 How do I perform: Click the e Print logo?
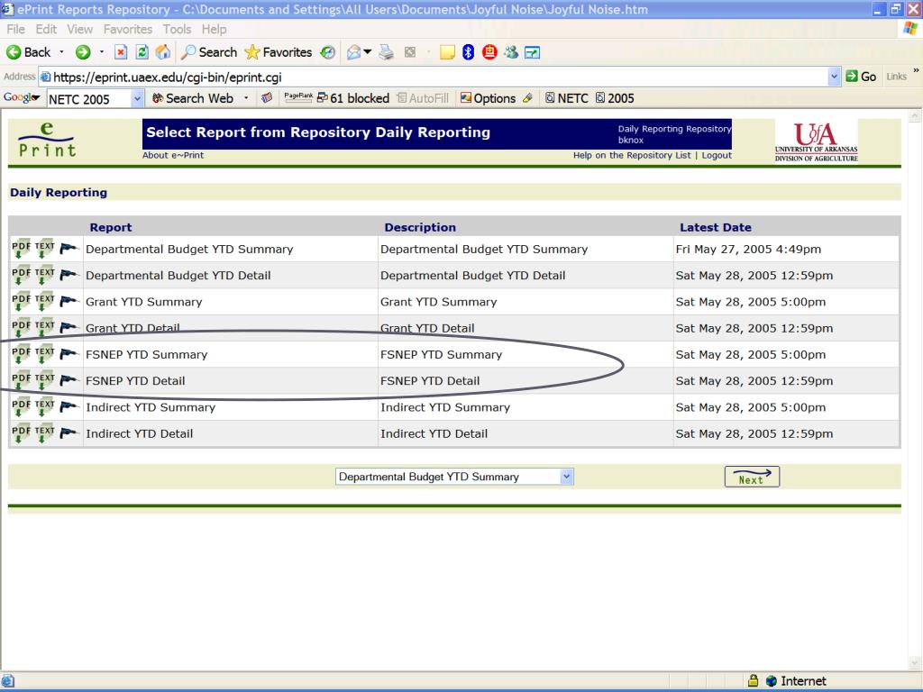point(47,140)
